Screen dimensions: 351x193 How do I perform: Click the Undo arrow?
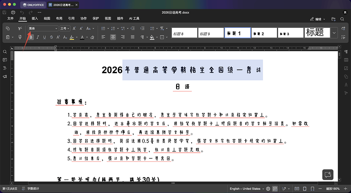[x=22, y=12]
